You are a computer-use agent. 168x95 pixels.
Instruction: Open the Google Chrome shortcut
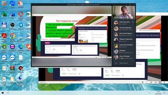click(12, 36)
